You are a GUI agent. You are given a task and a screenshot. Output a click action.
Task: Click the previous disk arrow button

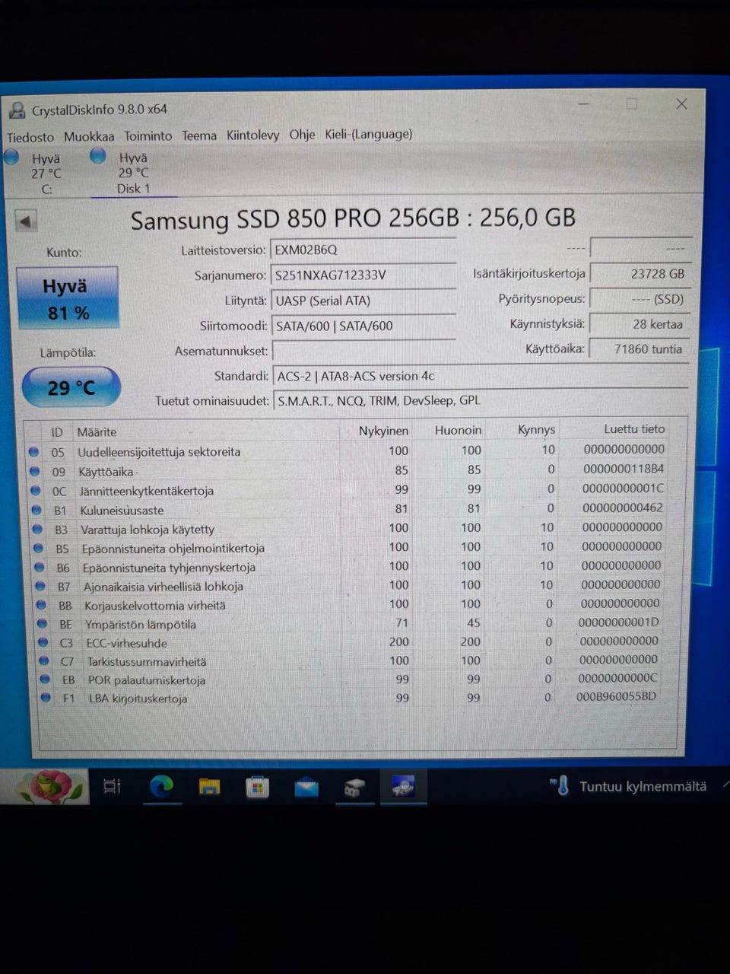[26, 221]
